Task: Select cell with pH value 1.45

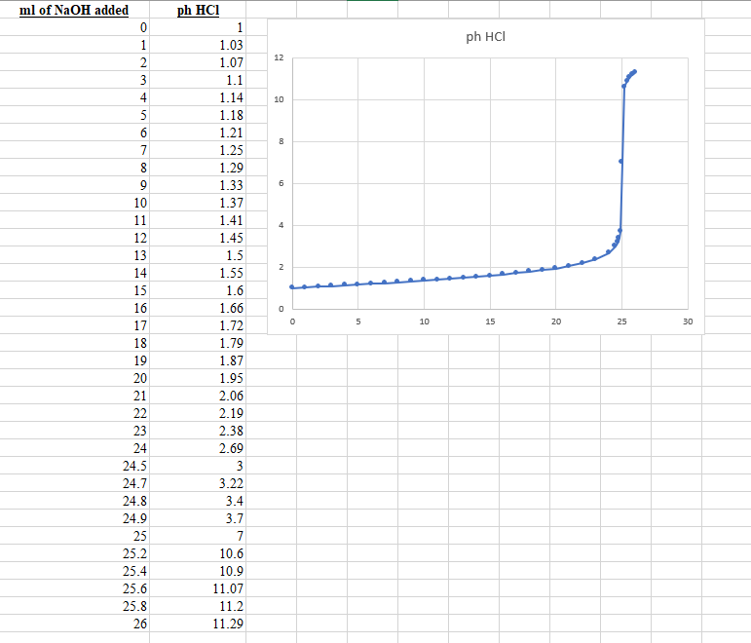Action: [x=198, y=238]
